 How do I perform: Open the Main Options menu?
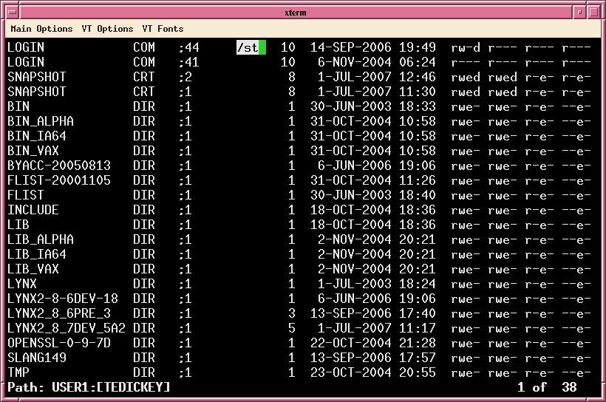41,29
